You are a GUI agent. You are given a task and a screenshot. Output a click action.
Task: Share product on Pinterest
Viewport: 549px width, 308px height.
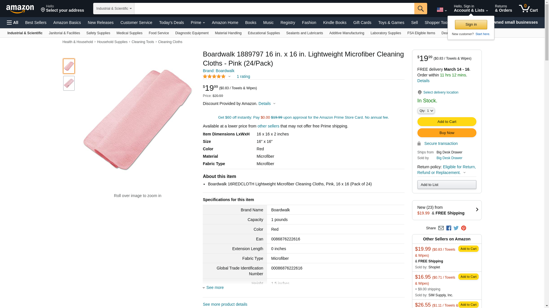[x=464, y=228]
